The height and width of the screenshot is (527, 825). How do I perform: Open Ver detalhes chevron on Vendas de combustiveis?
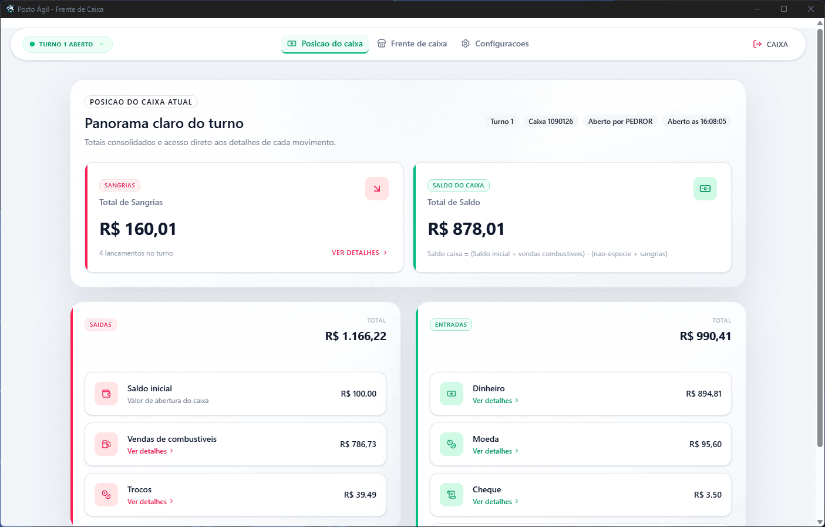tap(150, 451)
